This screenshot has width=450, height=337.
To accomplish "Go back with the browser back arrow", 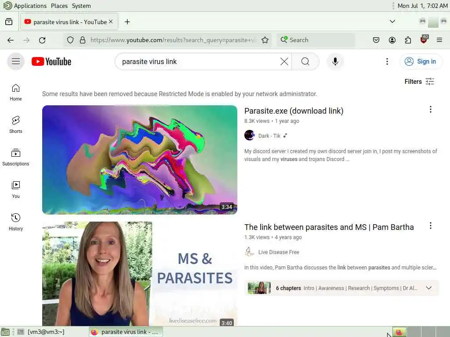I will (11, 40).
